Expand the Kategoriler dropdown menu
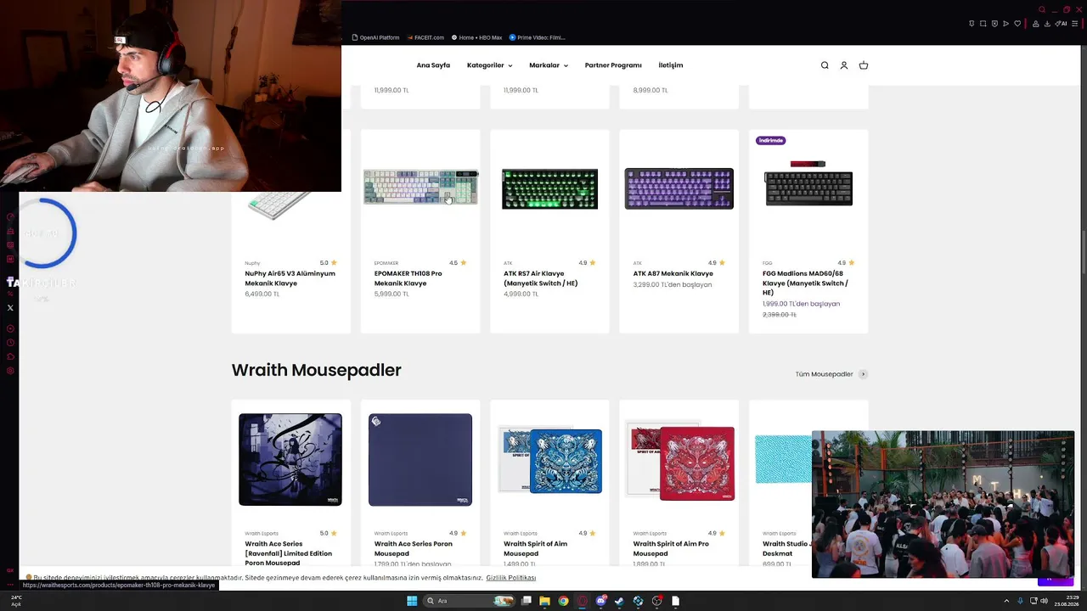The width and height of the screenshot is (1087, 611). [489, 65]
